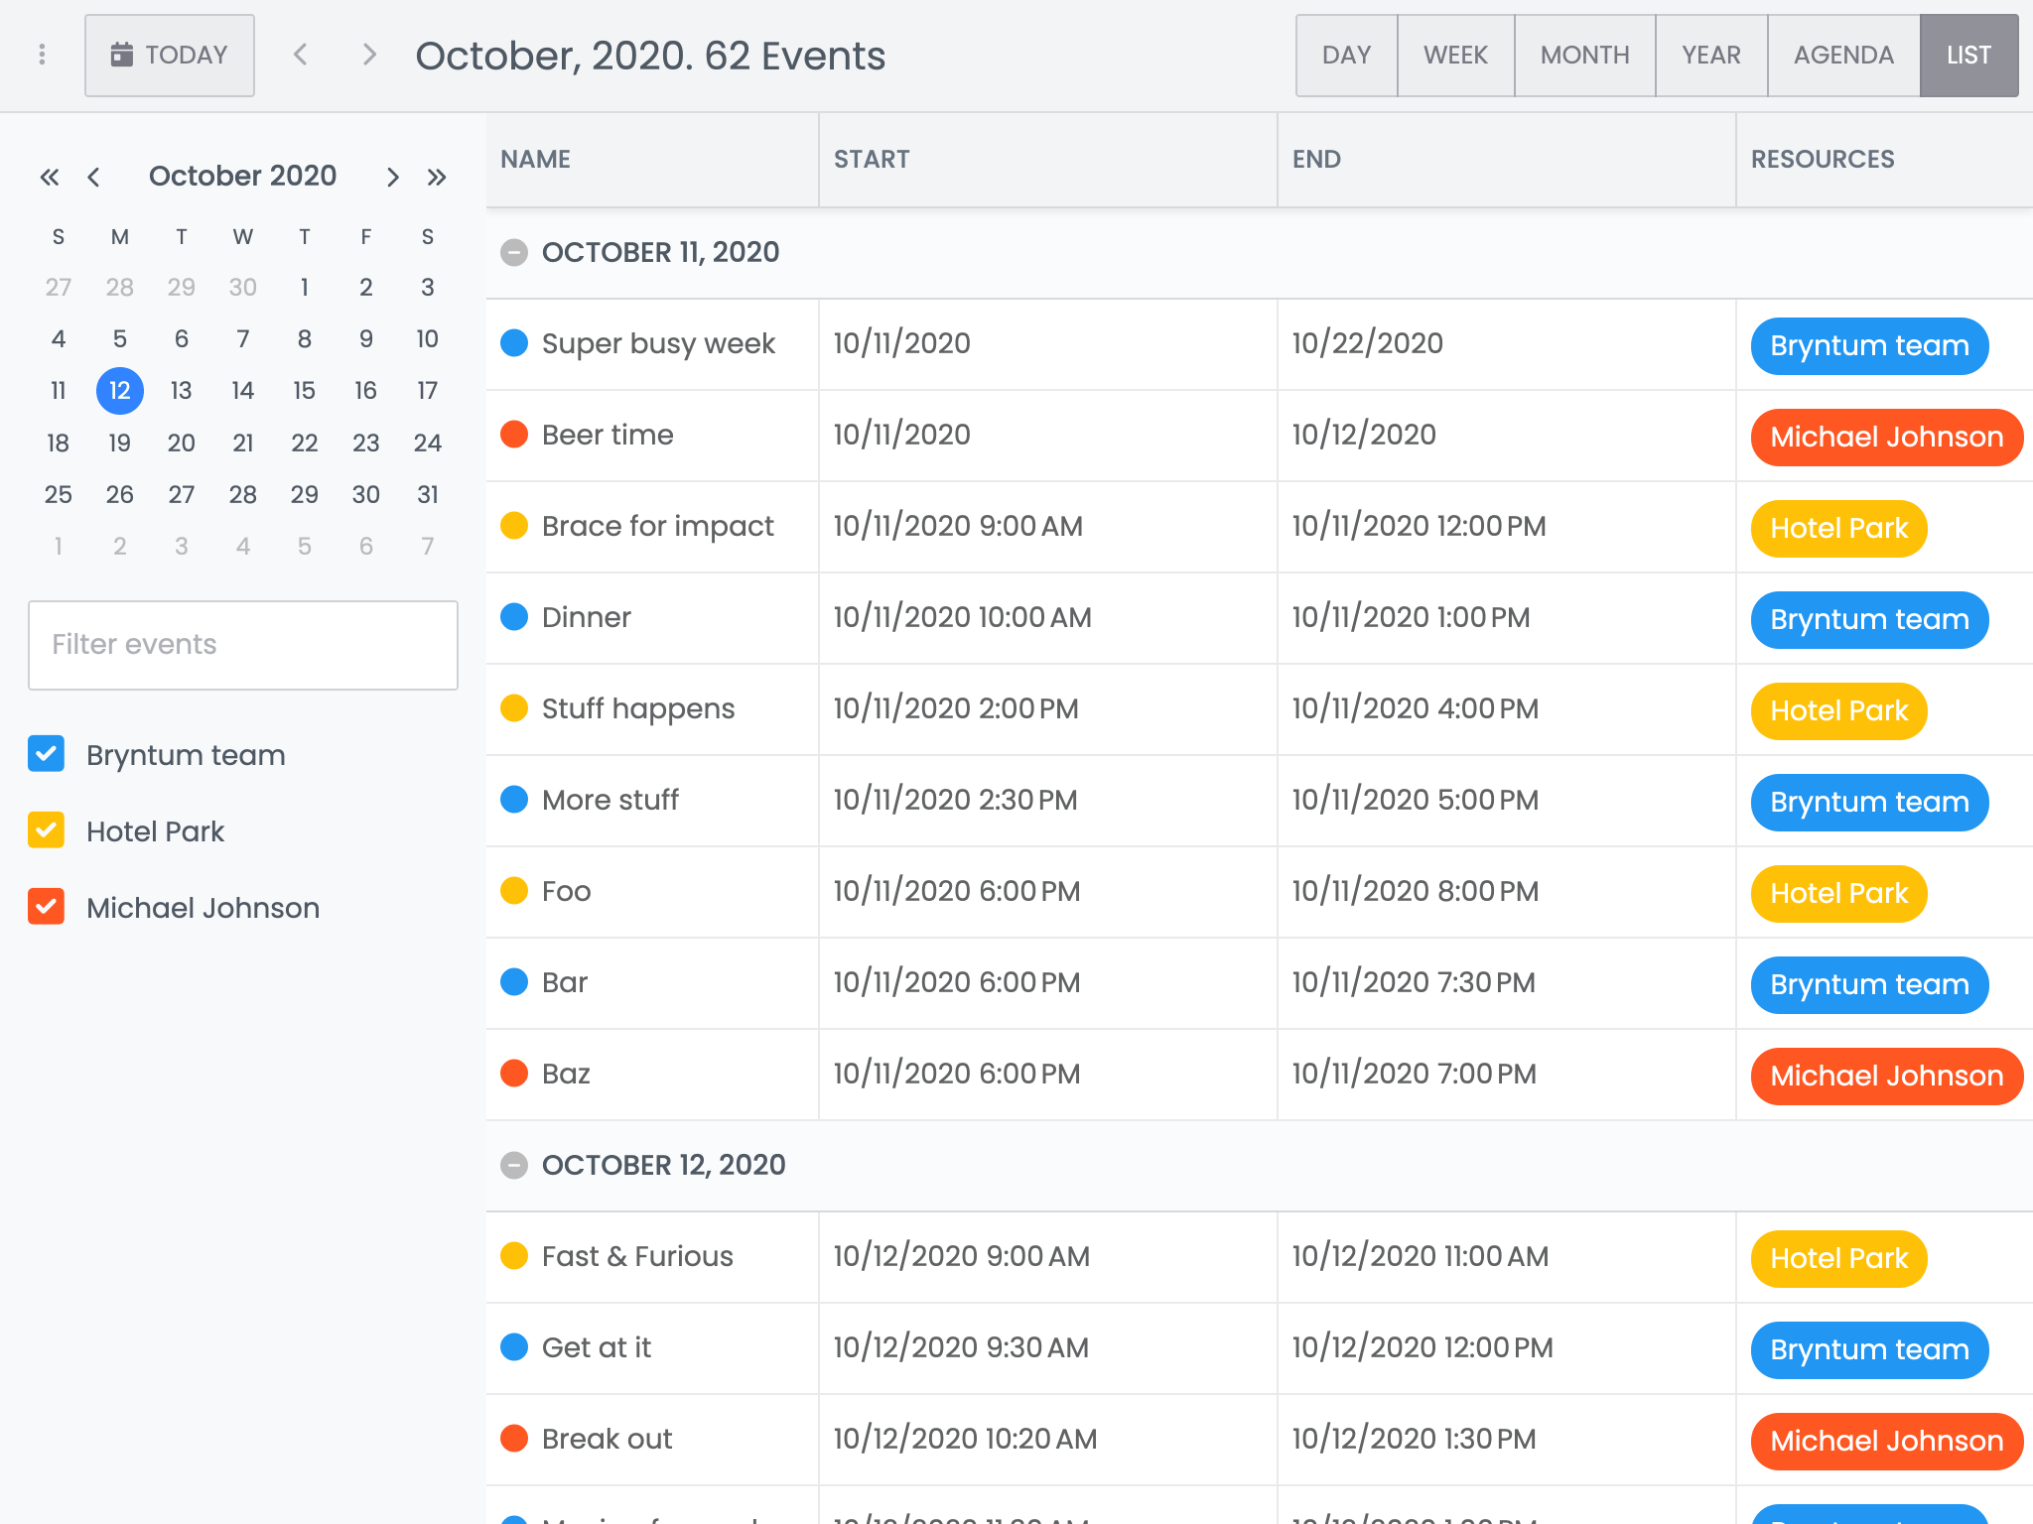The image size is (2033, 1524).
Task: Jump to previous year with double-left chevron
Action: tap(50, 176)
